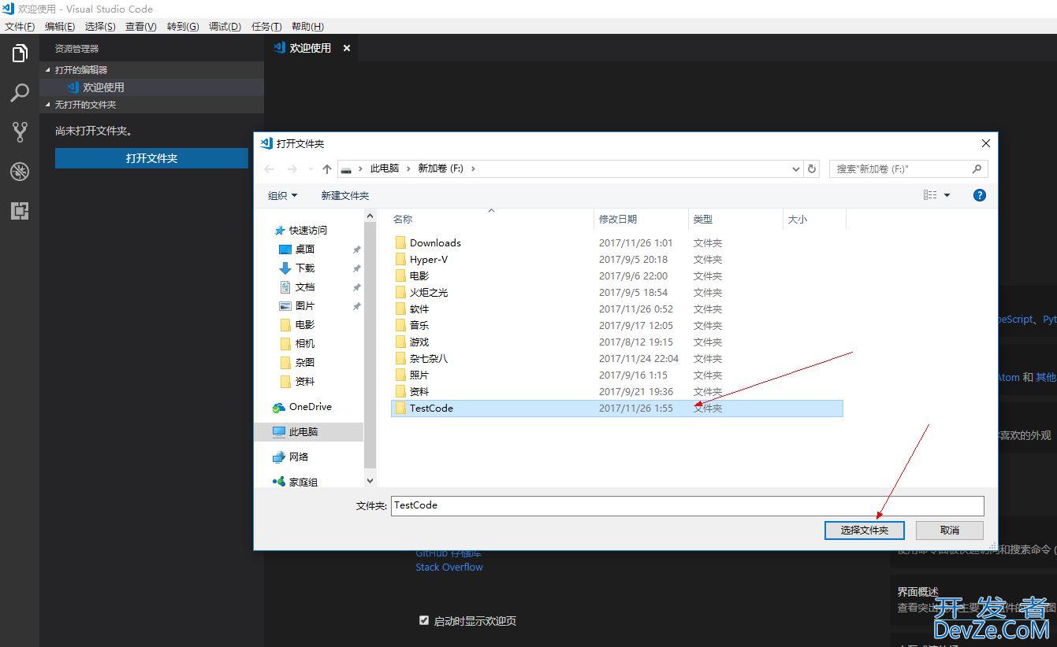Collapse the 无打开的文件夹 section
1057x647 pixels.
click(152, 105)
